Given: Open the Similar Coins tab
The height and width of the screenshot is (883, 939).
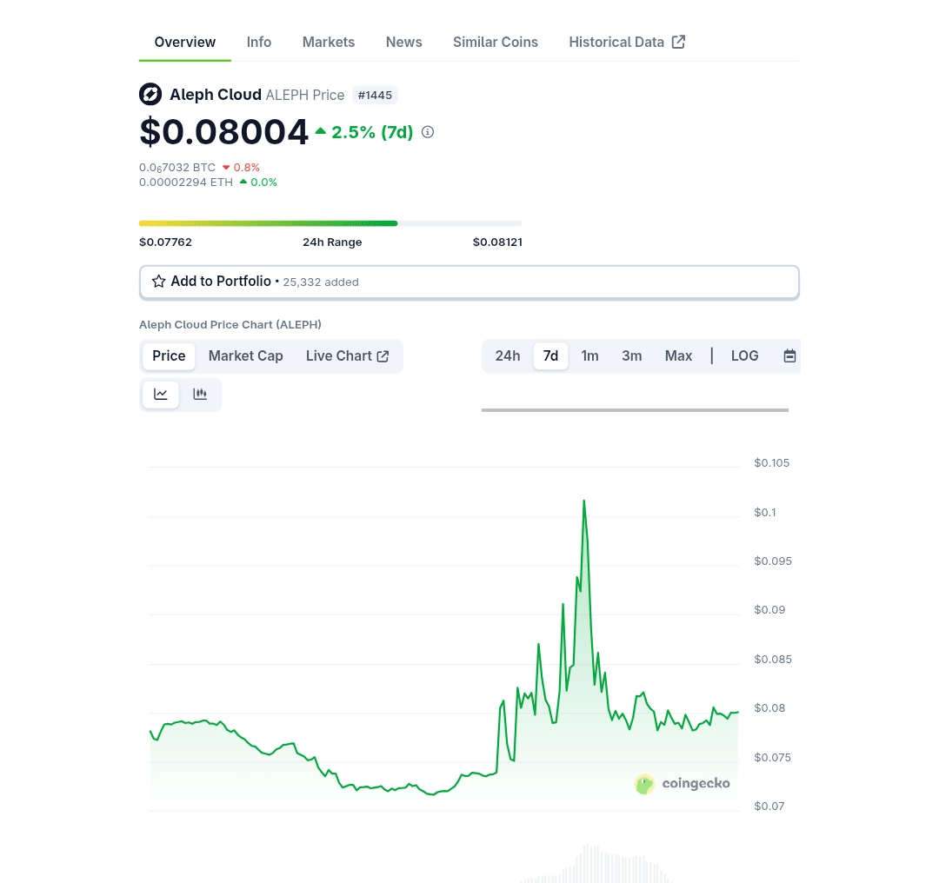Looking at the screenshot, I should [496, 42].
